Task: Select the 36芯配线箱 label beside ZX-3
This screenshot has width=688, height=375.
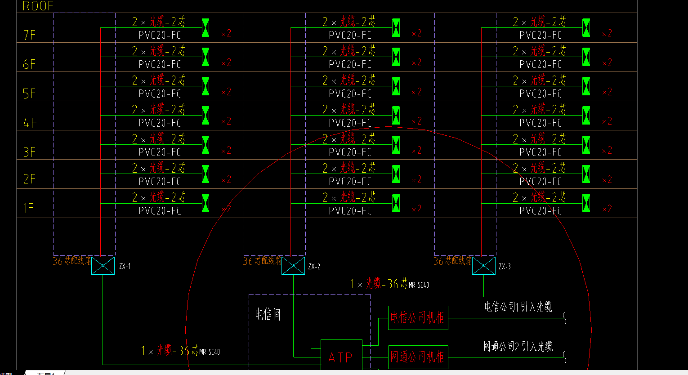Action: pos(453,261)
